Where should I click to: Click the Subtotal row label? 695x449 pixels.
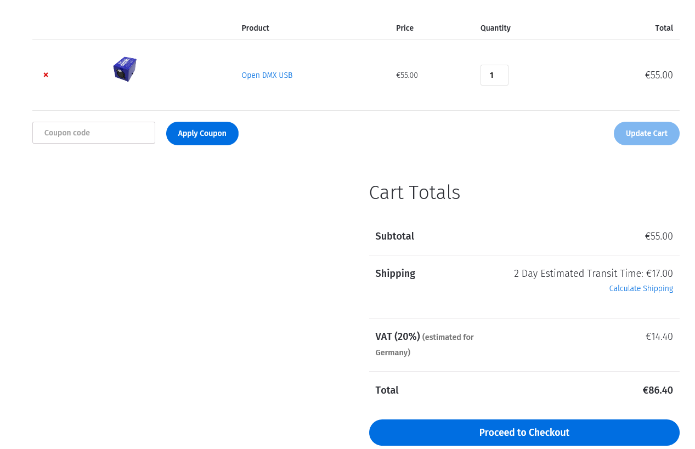[x=394, y=236]
